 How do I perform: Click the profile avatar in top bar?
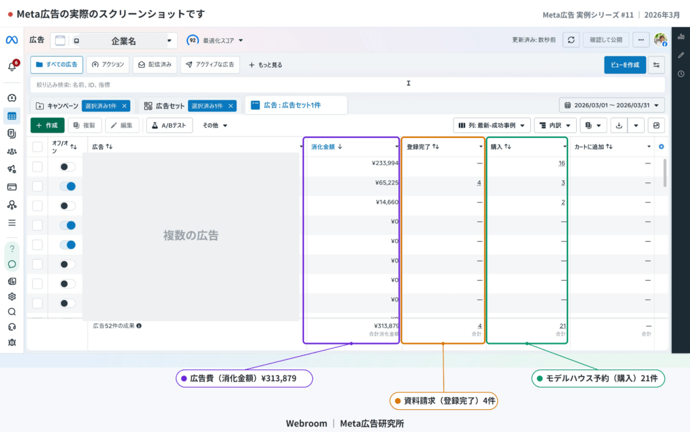[660, 40]
